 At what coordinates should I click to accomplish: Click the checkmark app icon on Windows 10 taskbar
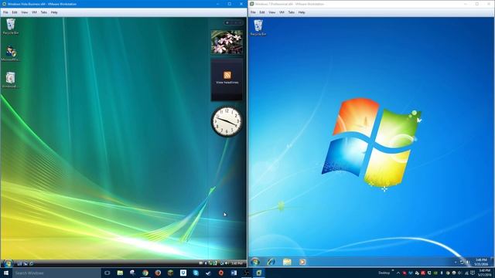[x=208, y=273]
